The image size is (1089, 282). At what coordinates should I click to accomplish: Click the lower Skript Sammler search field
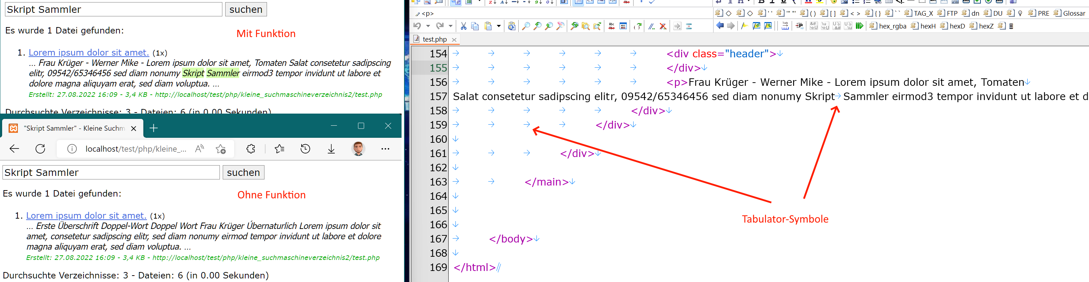click(111, 172)
